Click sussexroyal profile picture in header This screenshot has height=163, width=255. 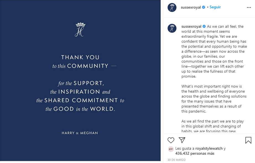point(172,7)
